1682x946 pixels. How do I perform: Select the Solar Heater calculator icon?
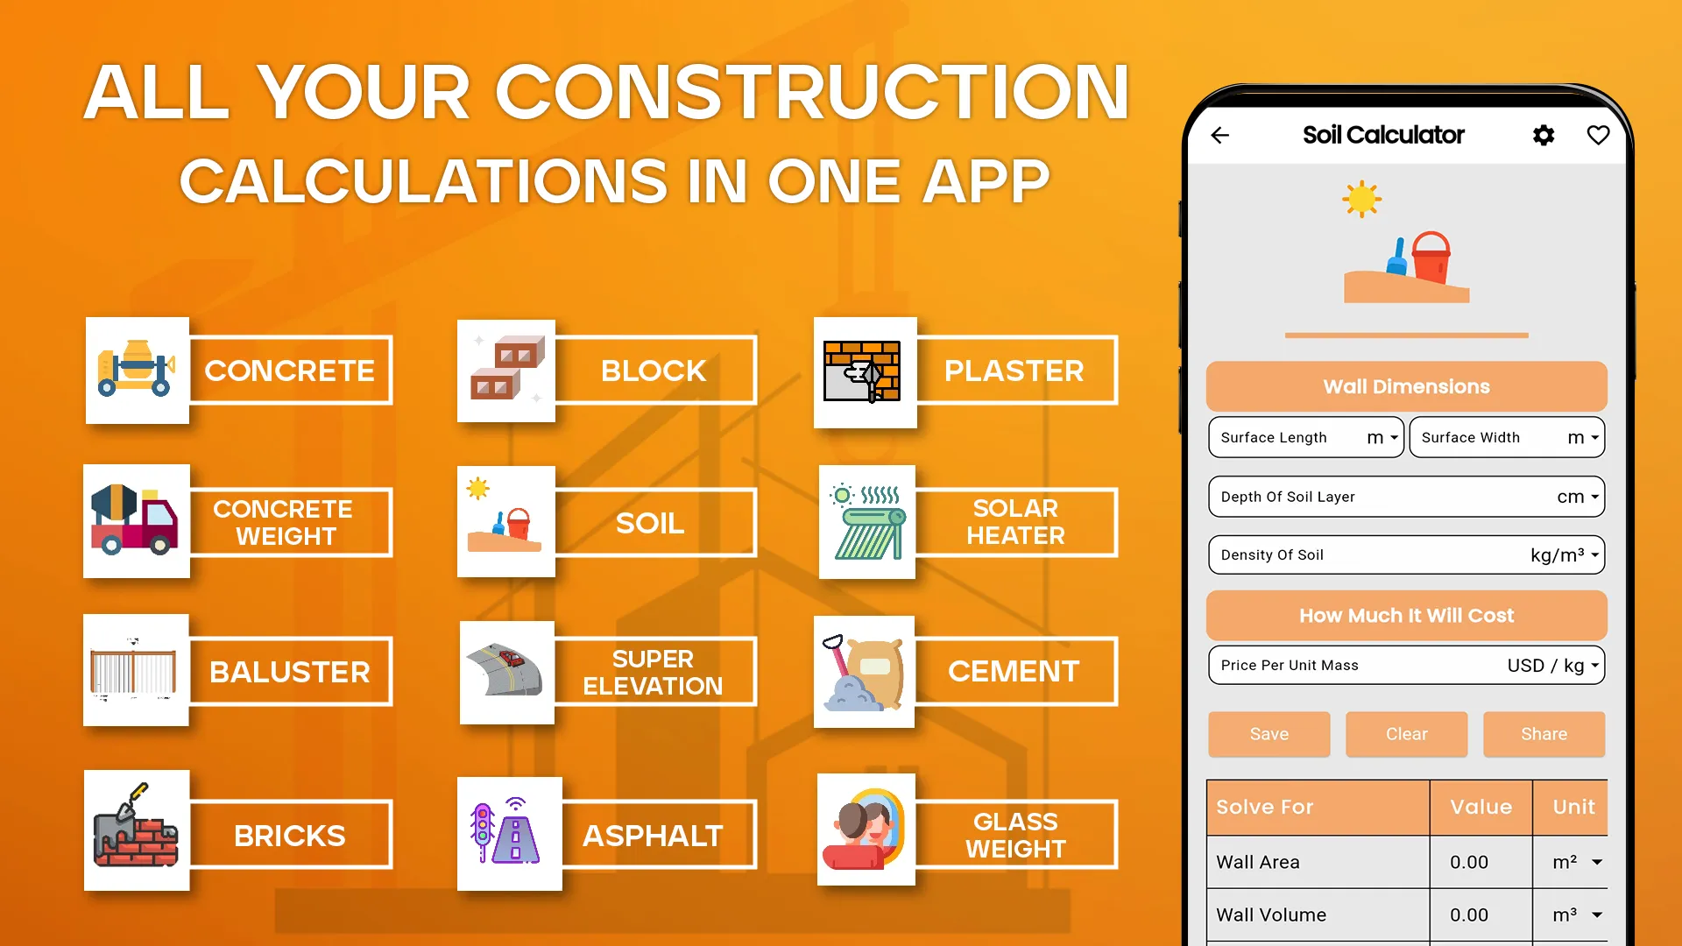click(x=867, y=523)
